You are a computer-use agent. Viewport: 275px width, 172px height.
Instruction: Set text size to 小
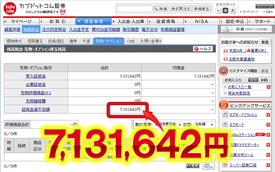coord(219,11)
